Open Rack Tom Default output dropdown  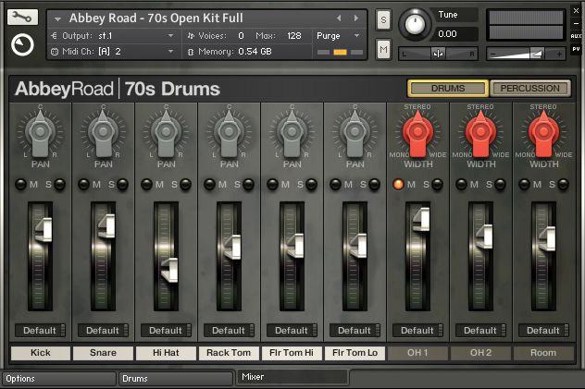pyautogui.click(x=229, y=331)
